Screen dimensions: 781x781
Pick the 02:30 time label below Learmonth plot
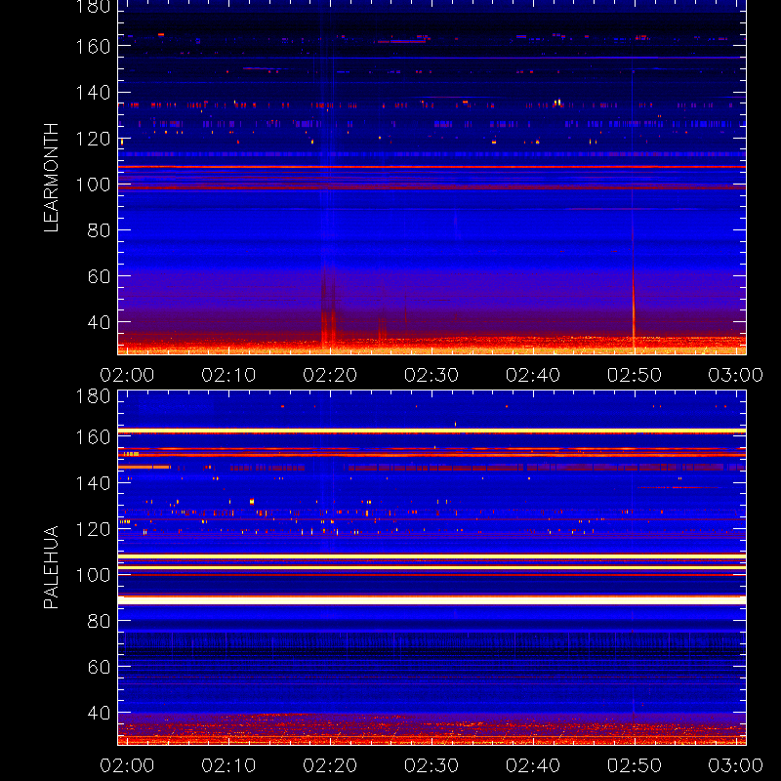pos(432,375)
